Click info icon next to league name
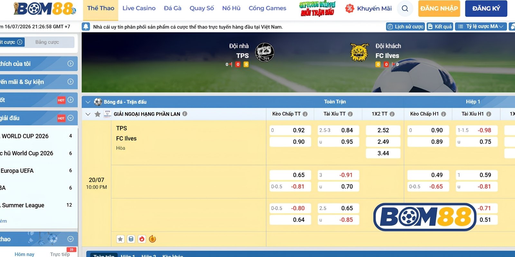The image size is (515, 257). [x=185, y=114]
